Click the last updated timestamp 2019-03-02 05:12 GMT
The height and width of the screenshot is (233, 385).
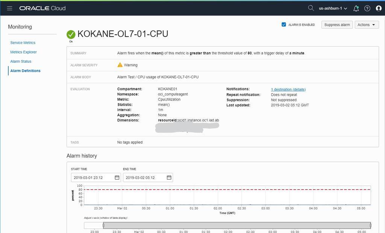(x=290, y=105)
